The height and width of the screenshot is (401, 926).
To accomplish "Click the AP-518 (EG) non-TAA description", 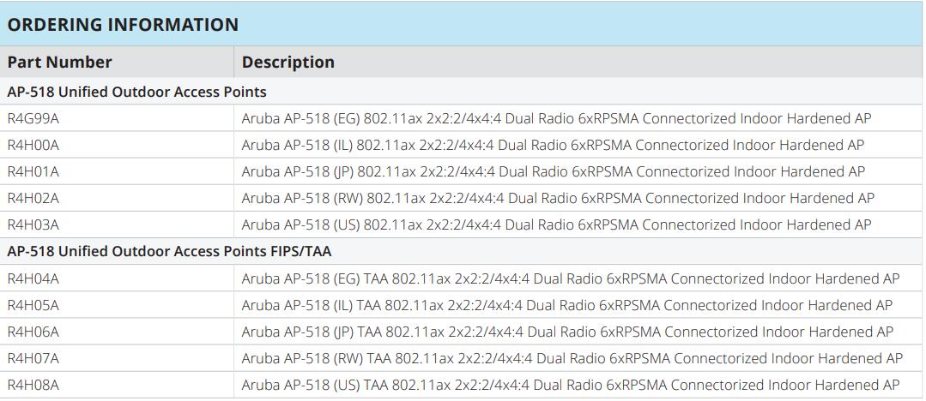I will 556,118.
